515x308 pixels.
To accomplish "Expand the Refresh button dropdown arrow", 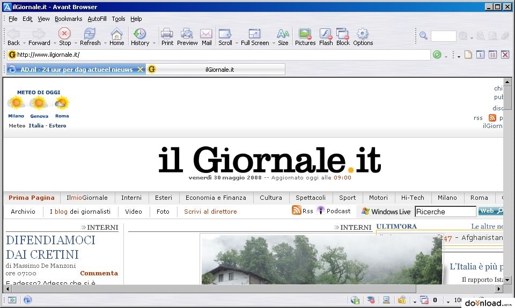I will [x=105, y=43].
